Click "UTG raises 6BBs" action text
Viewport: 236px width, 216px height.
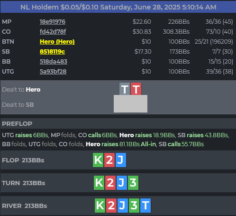(x=25, y=135)
